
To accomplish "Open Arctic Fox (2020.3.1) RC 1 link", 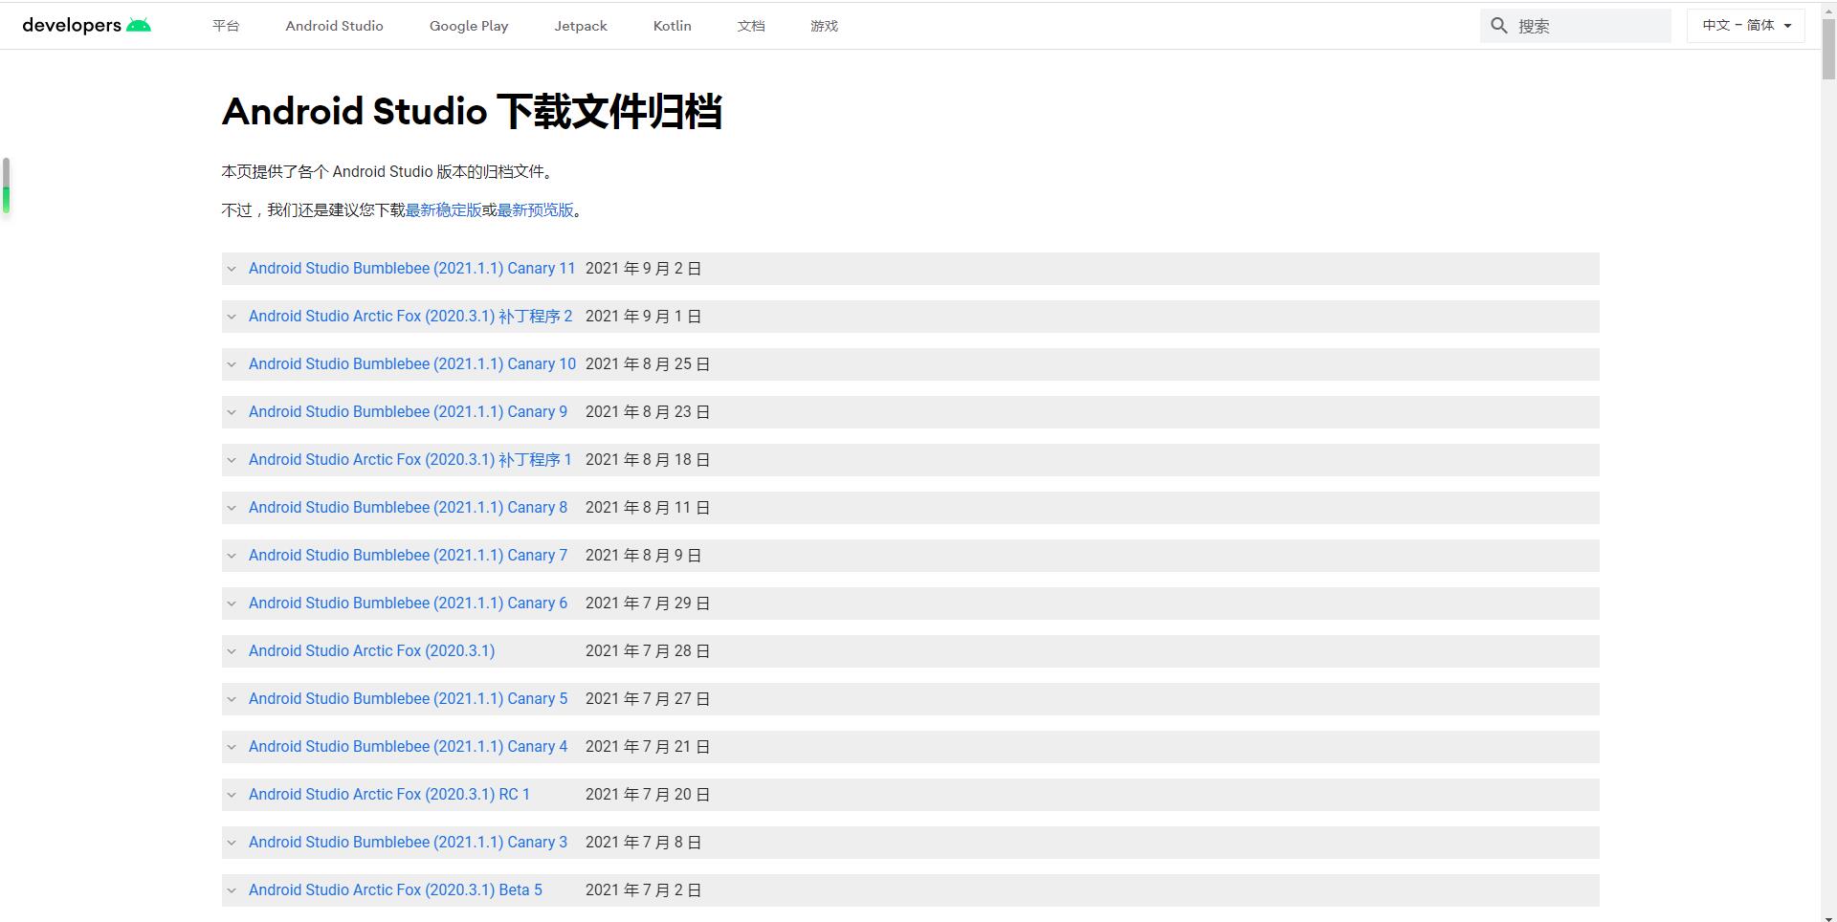I will [x=388, y=795].
